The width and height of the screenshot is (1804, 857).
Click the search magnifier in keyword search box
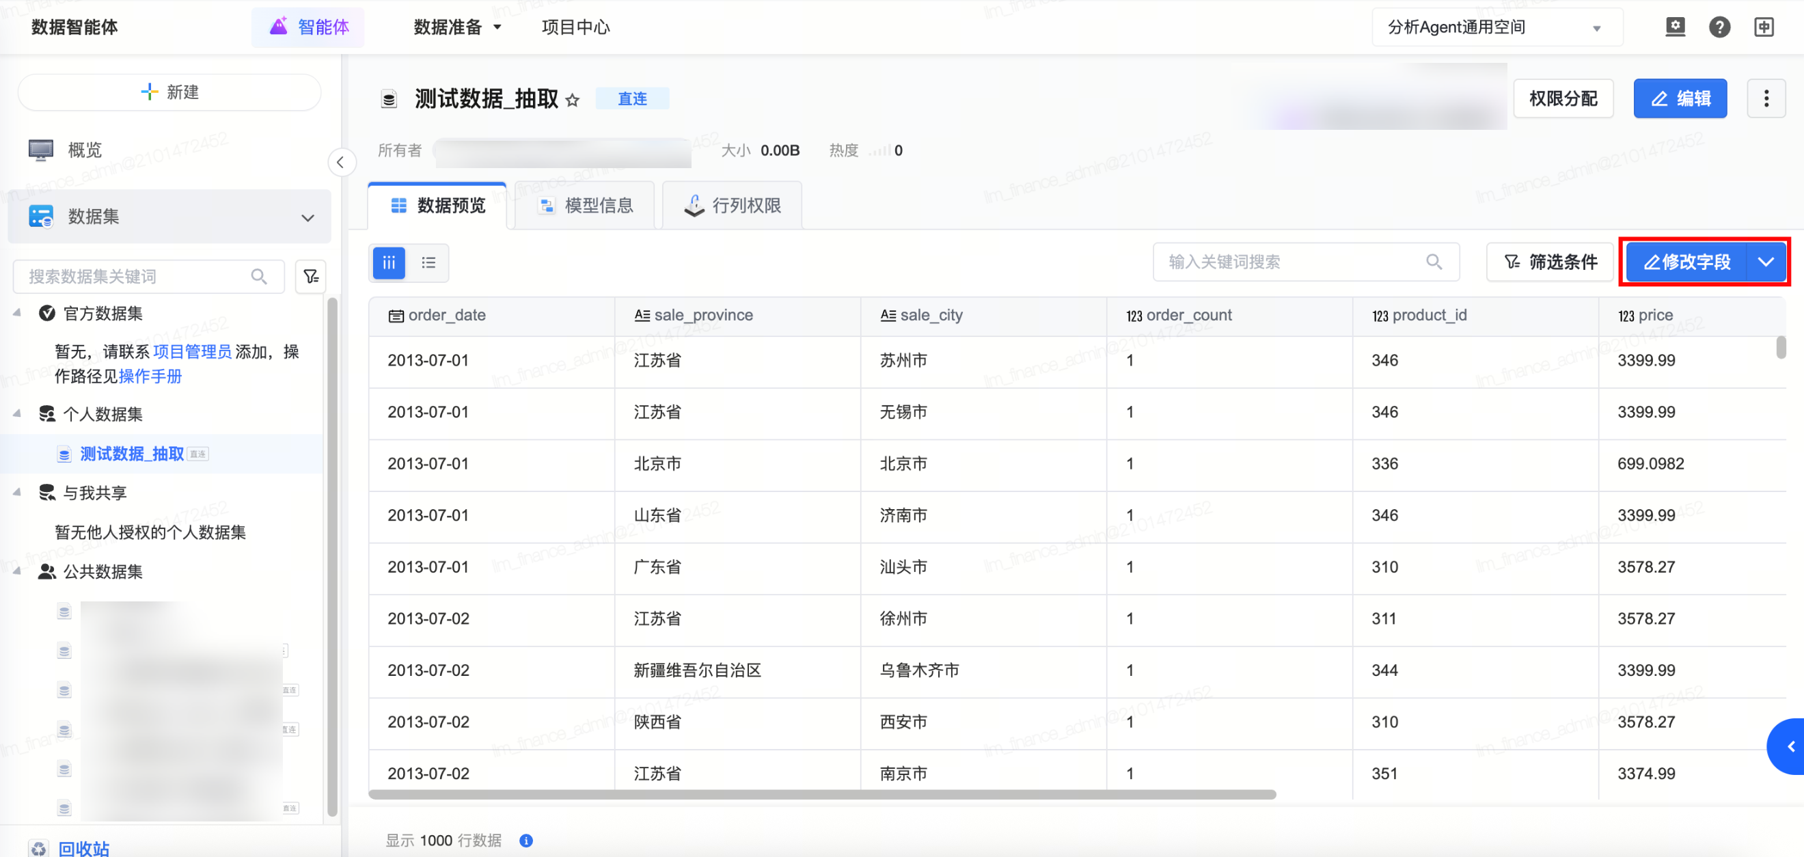point(1434,262)
